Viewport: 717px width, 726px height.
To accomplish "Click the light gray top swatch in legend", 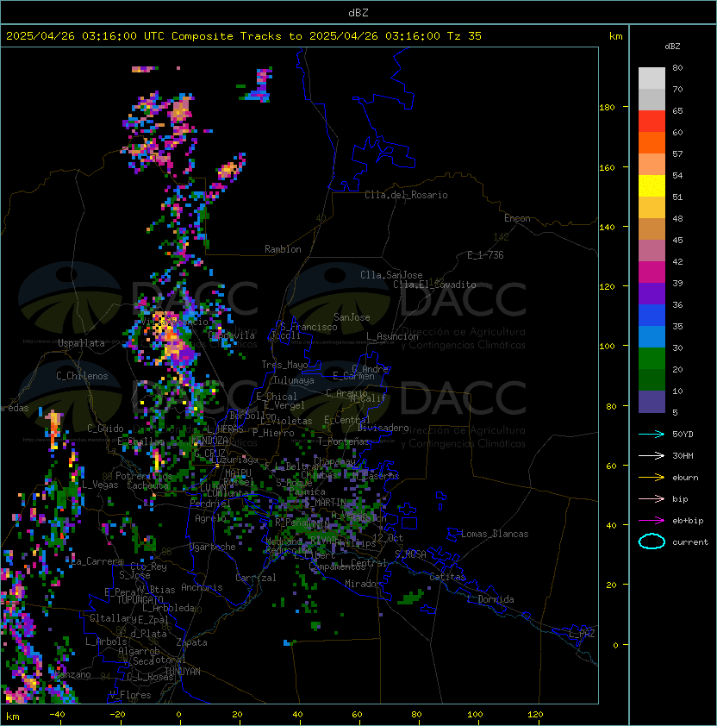I will point(652,78).
